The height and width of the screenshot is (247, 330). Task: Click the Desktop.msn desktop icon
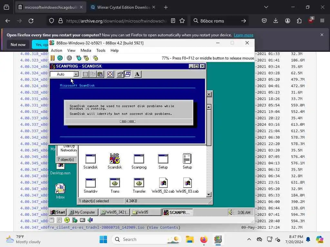(60, 169)
